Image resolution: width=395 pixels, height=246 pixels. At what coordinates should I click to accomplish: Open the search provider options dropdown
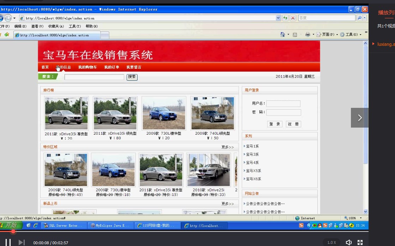[x=365, y=18]
